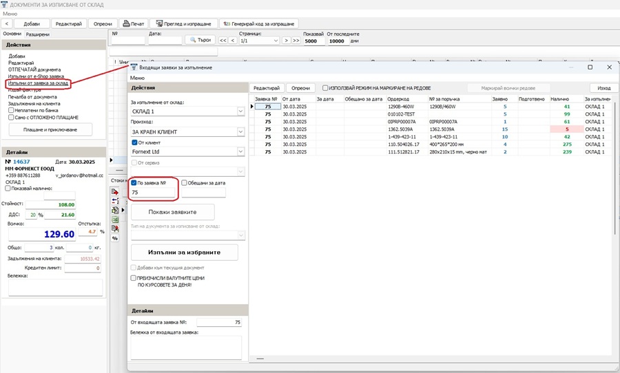620x373 pixels.
Task: Click ОТПЕЧАТАЙ документа in actions list
Action: tap(34, 70)
